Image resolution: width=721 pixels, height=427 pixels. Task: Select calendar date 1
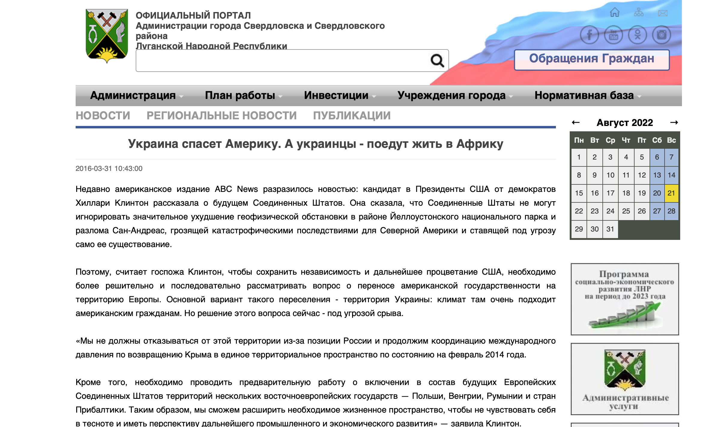[x=579, y=157]
